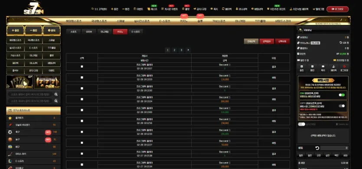This screenshot has width=362, height=169.
Task: Click 쪽지 envelope icon in the account panel
Action: [x=323, y=68]
